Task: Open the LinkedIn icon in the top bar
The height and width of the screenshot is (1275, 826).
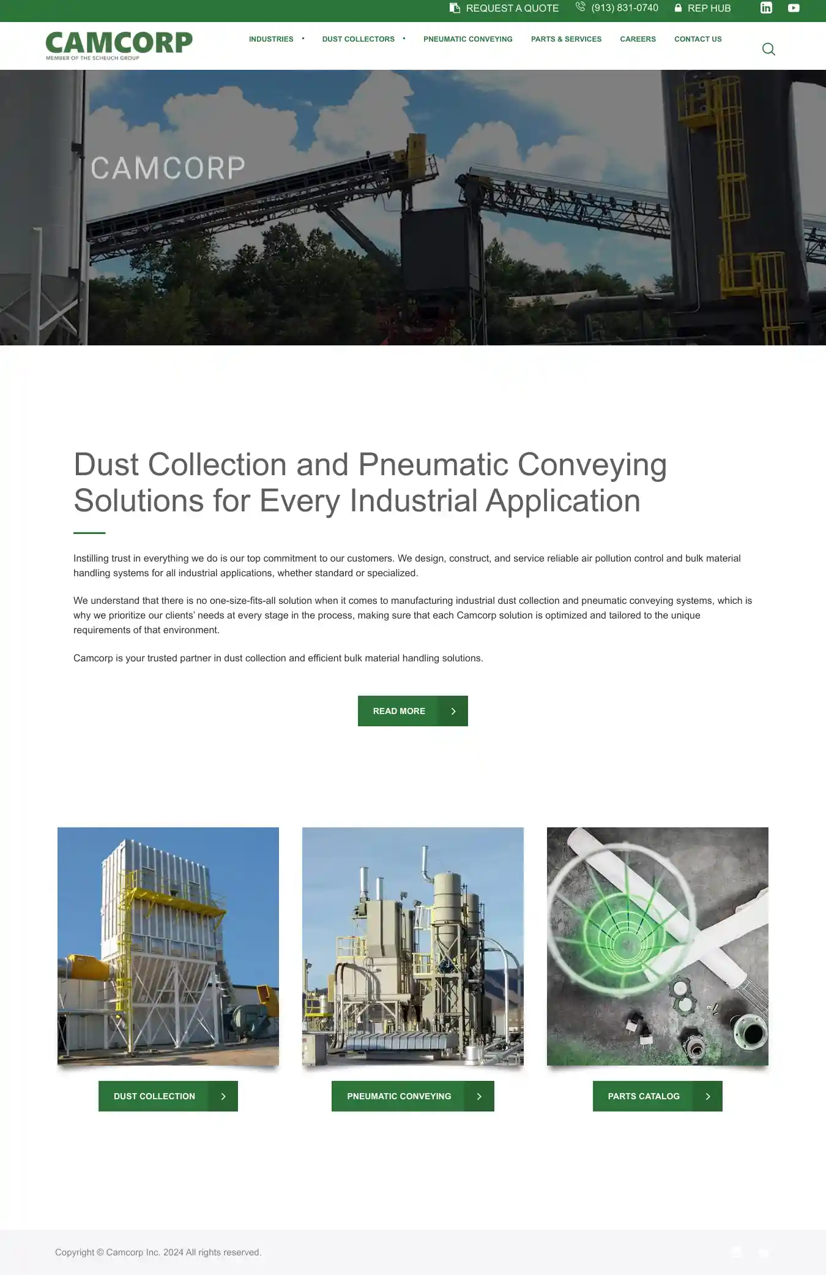Action: tap(766, 8)
